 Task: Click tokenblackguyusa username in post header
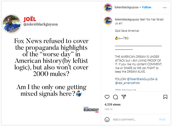pos(126,7)
